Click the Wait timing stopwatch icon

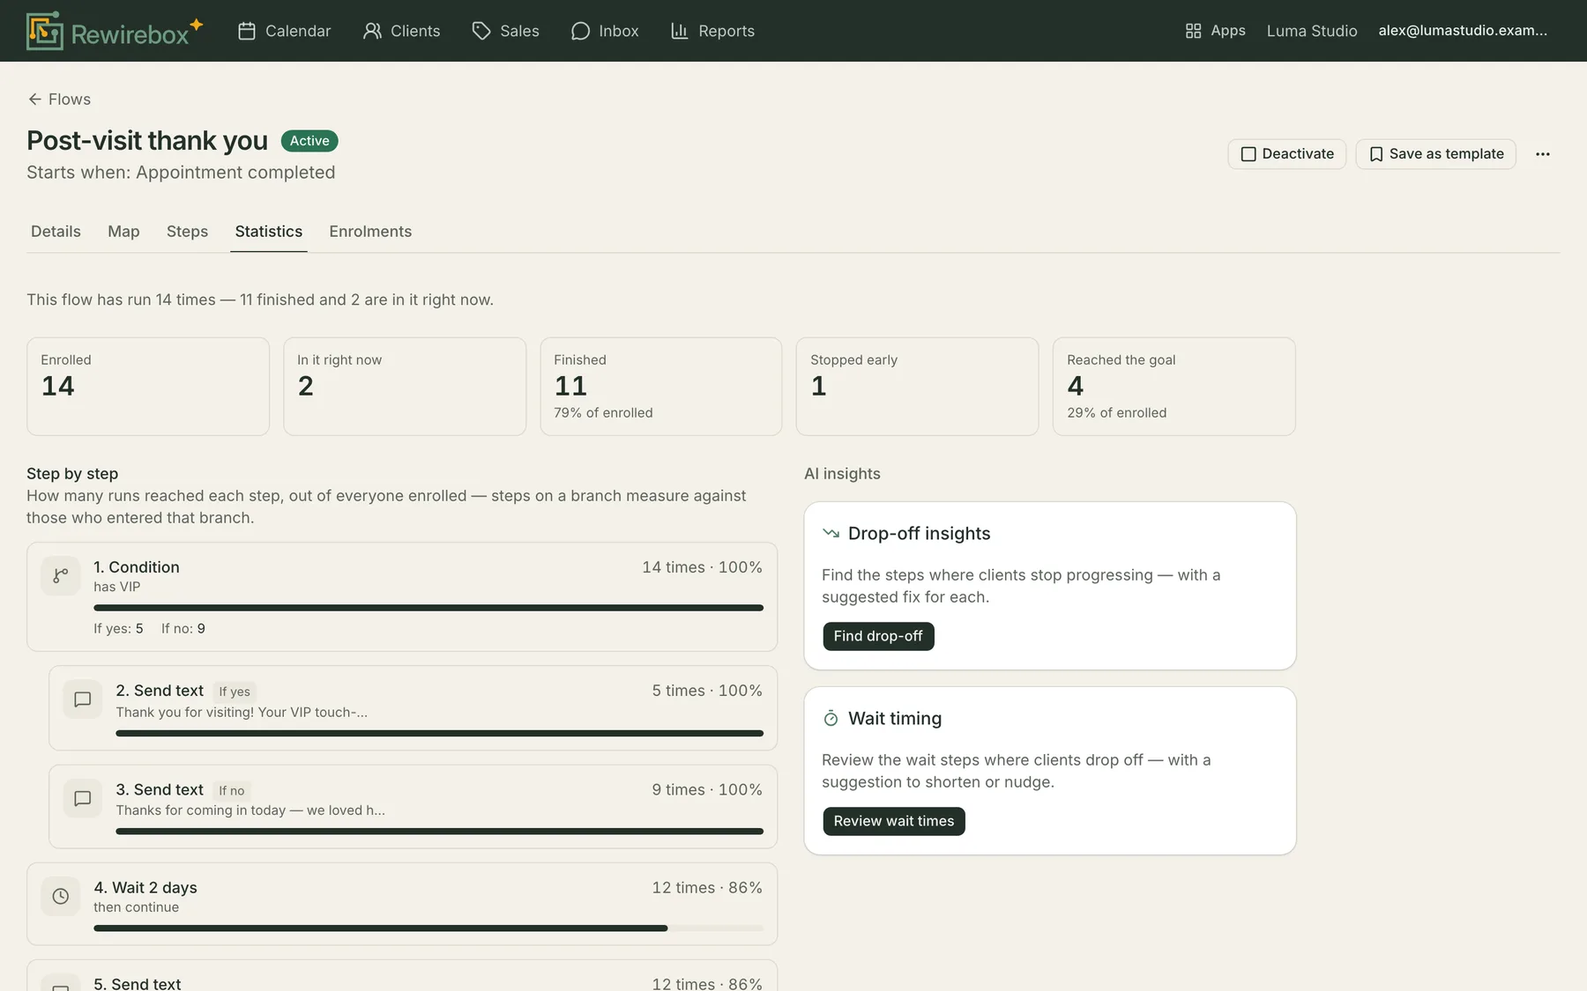pyautogui.click(x=831, y=719)
